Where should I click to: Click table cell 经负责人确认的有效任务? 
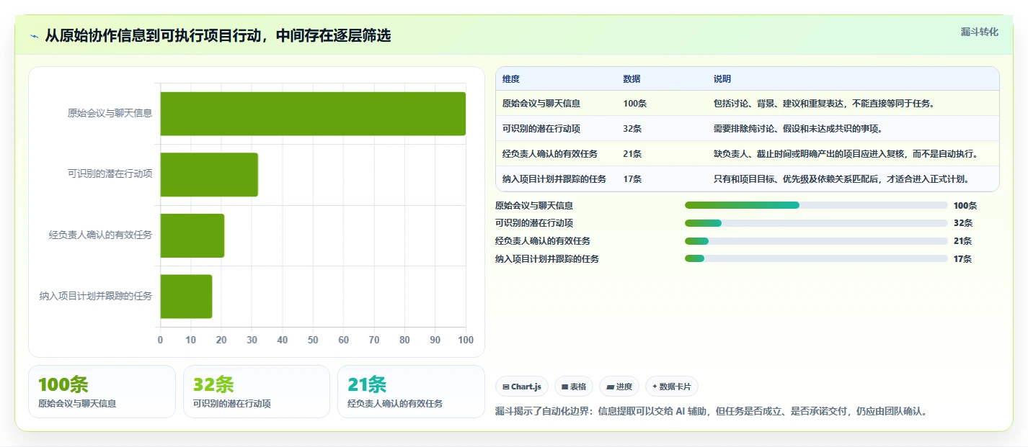(x=550, y=154)
